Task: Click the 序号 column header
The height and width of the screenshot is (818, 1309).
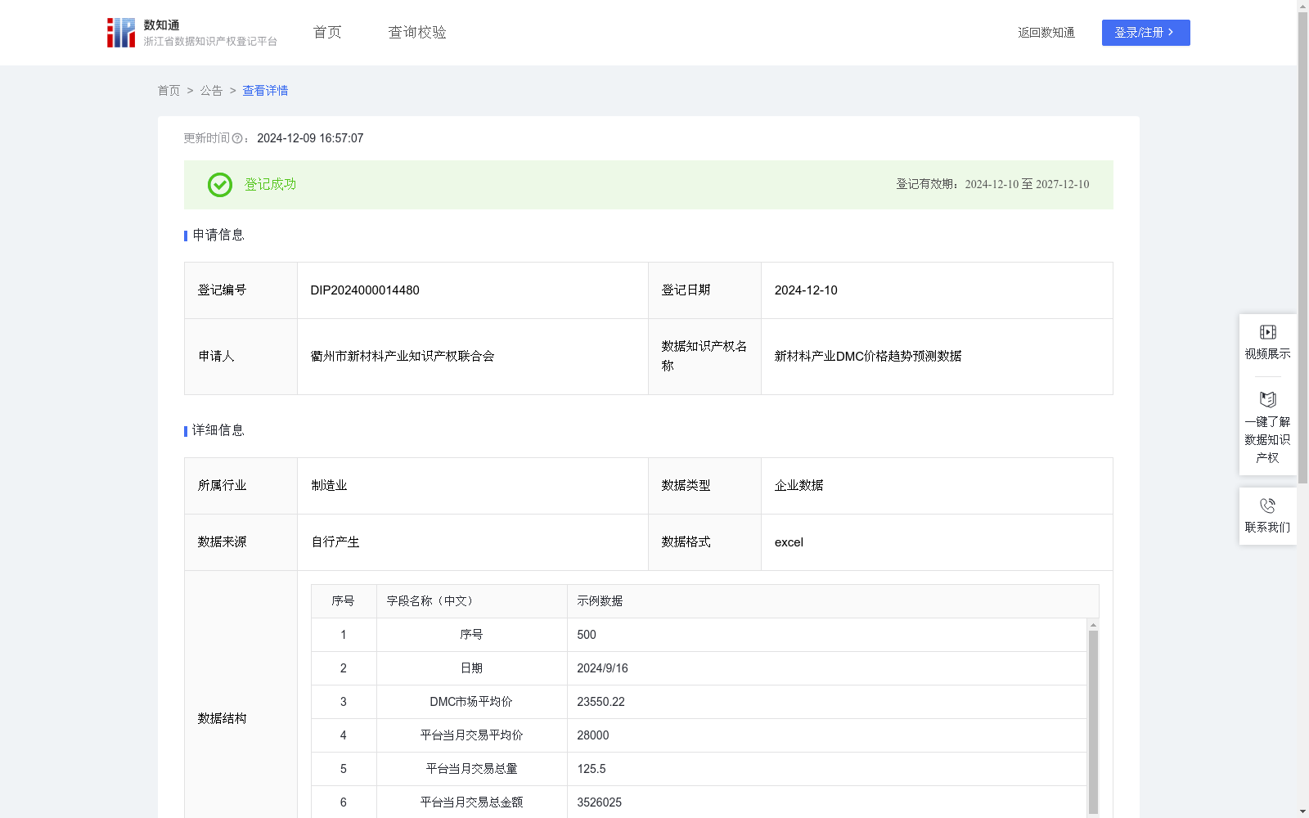Action: coord(343,601)
